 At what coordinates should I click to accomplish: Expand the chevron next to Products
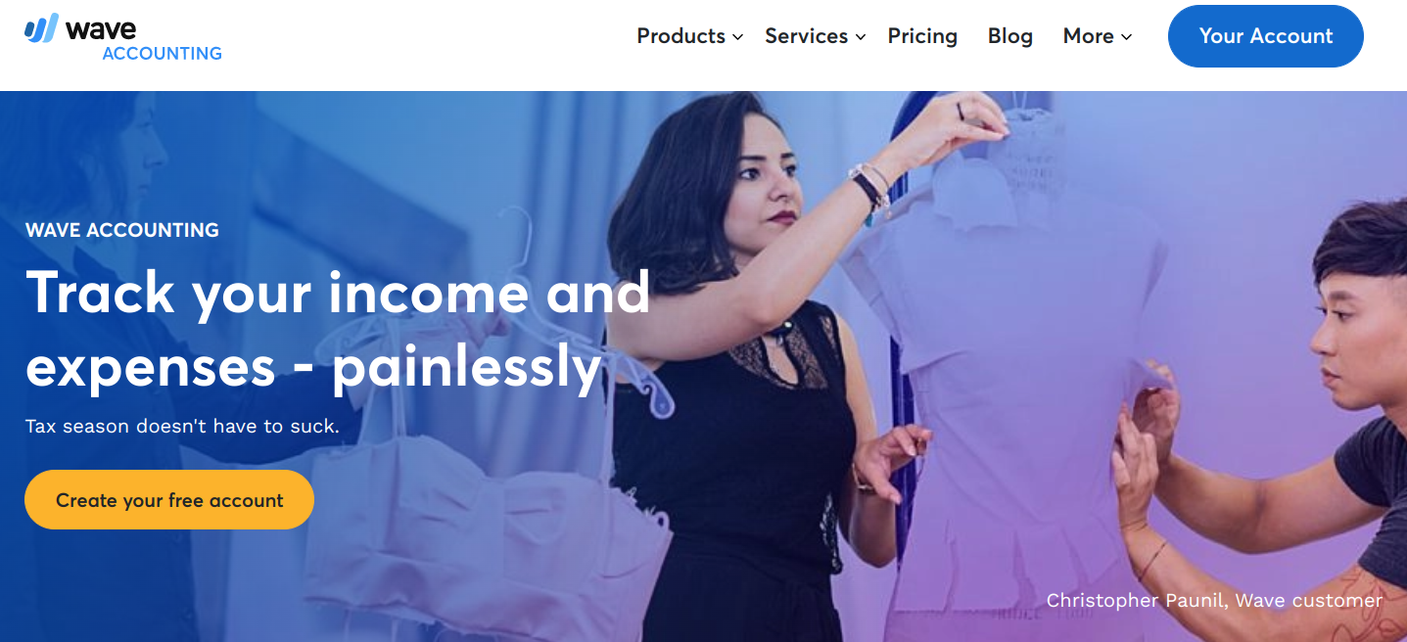click(738, 37)
